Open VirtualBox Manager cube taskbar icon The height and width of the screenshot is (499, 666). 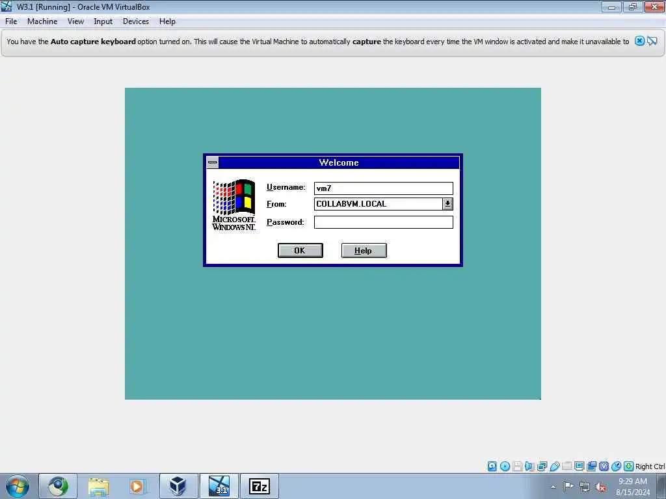178,486
